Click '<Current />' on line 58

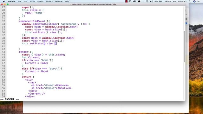37,94
